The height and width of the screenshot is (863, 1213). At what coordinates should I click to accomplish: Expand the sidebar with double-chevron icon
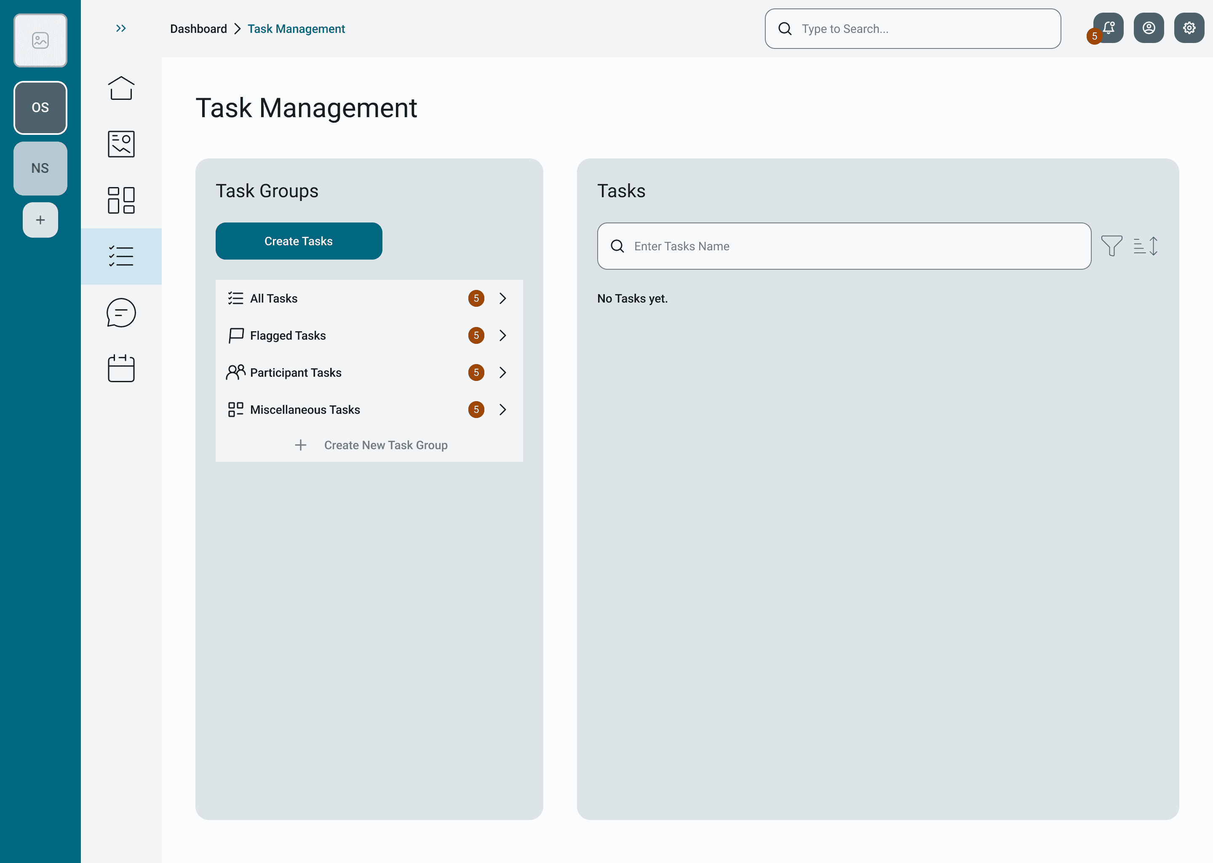click(121, 28)
